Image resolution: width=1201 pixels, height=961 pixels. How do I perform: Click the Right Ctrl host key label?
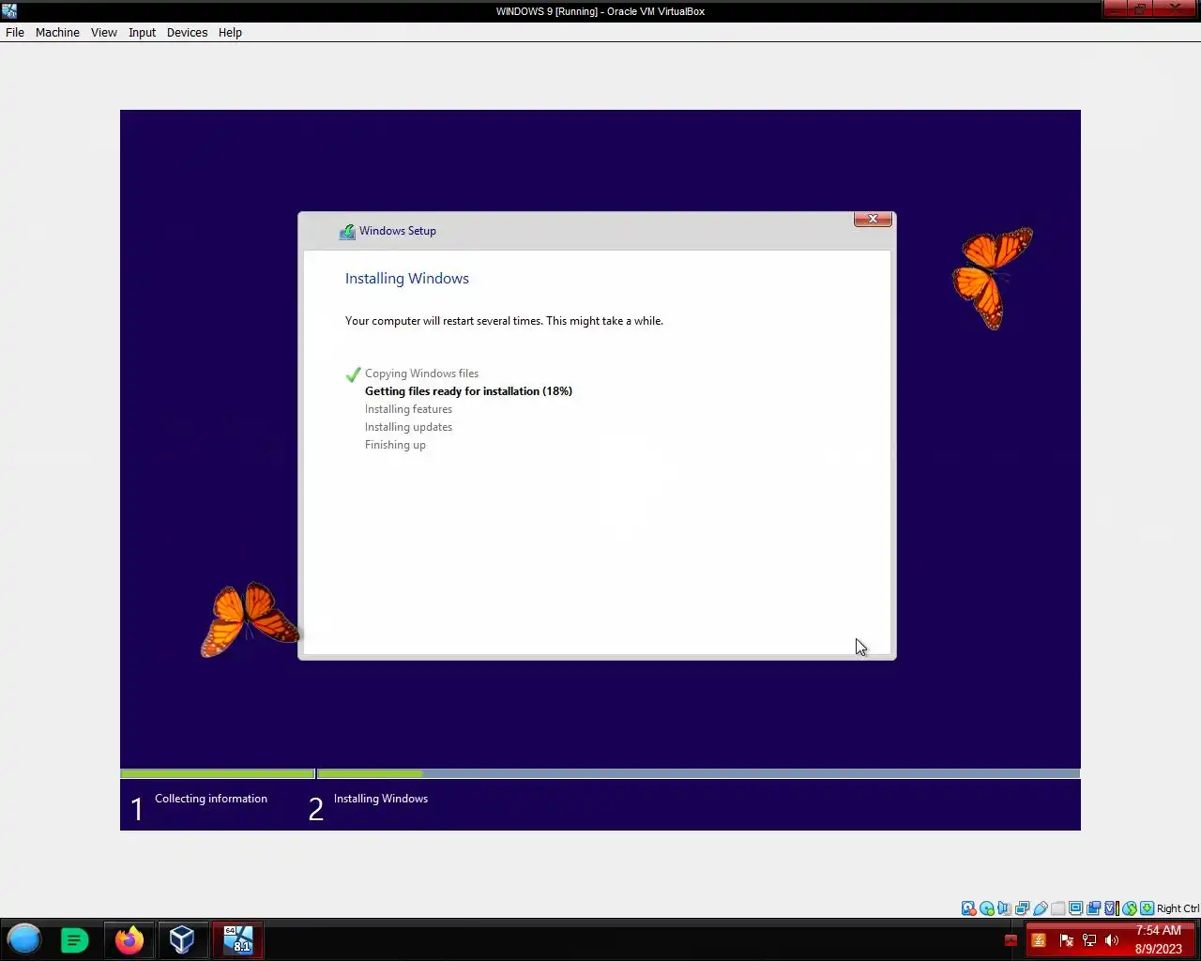(1178, 908)
